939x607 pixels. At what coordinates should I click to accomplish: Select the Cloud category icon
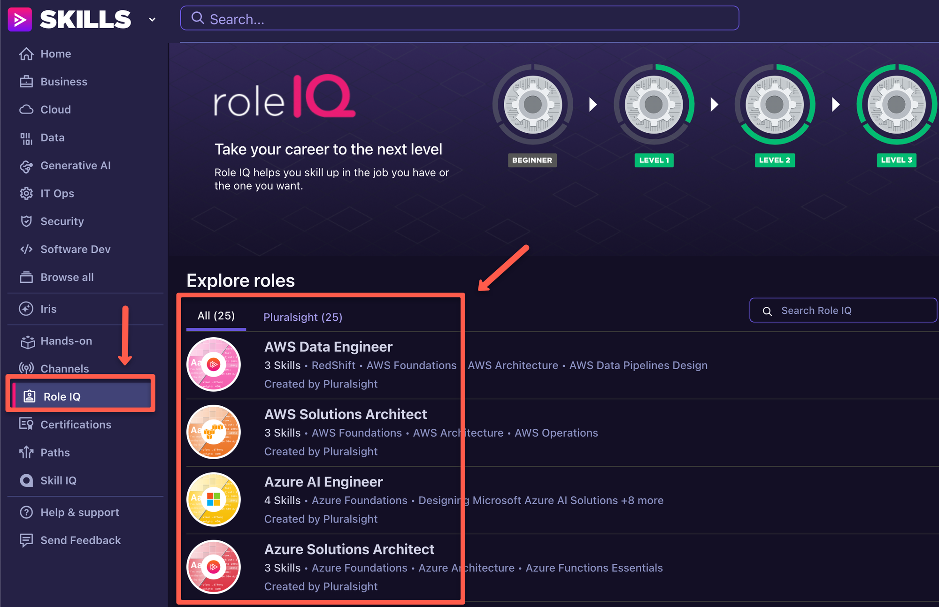click(27, 109)
